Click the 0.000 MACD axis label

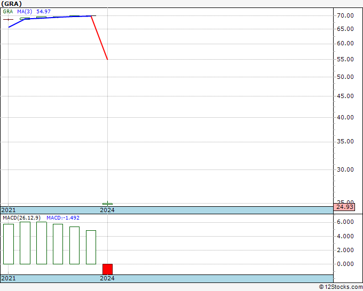(345, 264)
